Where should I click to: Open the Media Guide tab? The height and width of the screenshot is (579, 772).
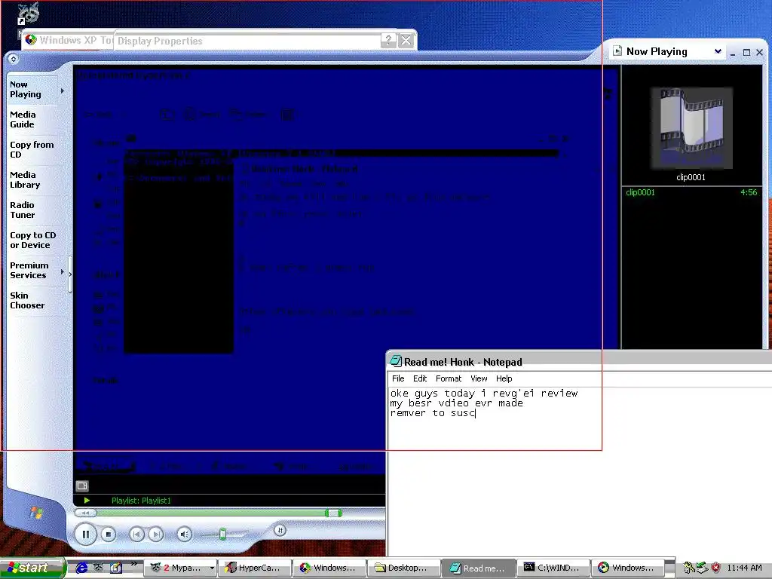32,120
